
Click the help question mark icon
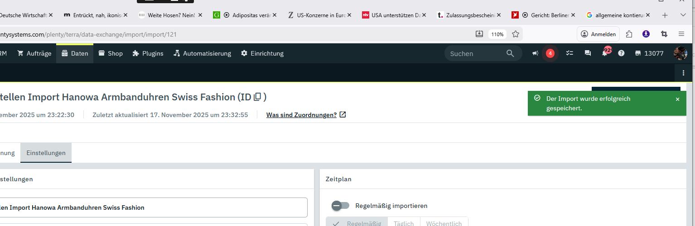(x=621, y=53)
